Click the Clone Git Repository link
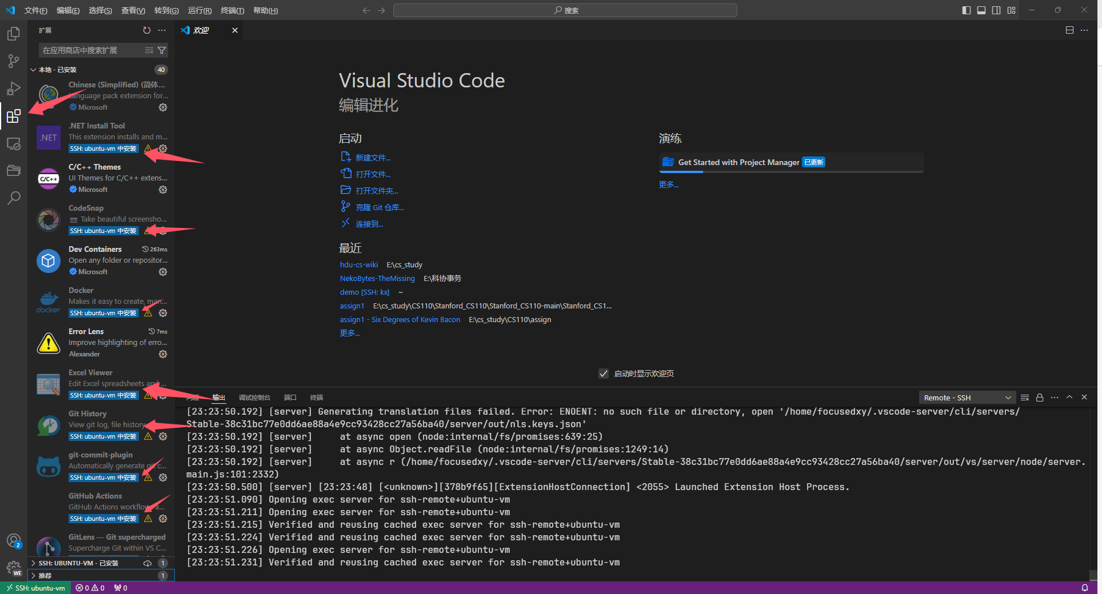This screenshot has height=594, width=1102. 380,207
